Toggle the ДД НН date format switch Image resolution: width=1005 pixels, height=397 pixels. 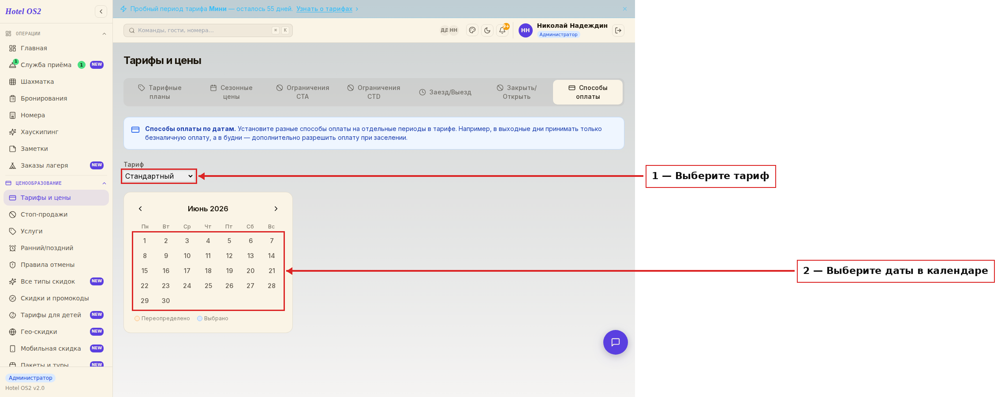tap(449, 30)
